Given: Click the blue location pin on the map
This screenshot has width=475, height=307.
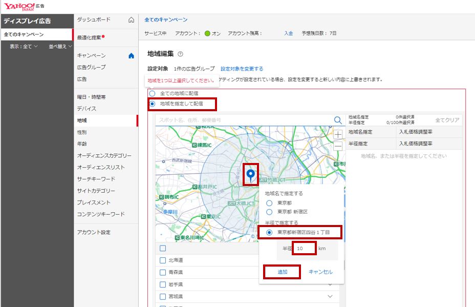Looking at the screenshot, I should [250, 175].
